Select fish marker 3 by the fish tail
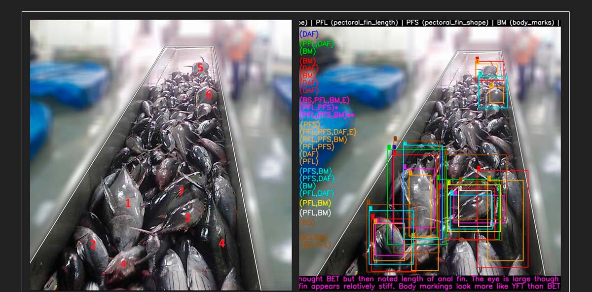The height and width of the screenshot is (292, 592). pos(187,217)
